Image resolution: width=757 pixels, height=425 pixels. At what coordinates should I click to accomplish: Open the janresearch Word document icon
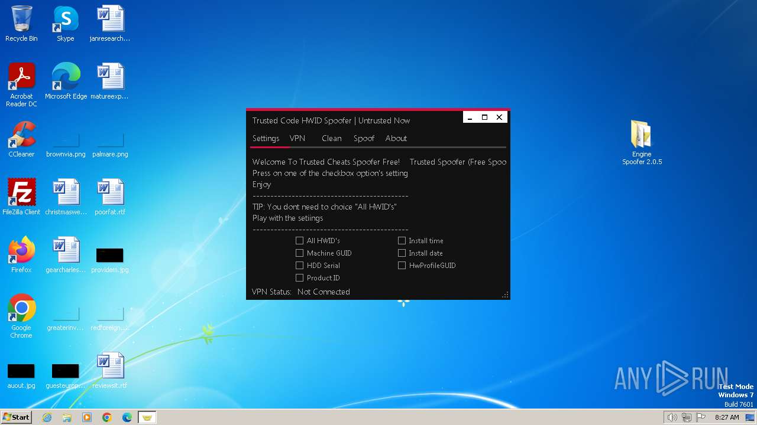pyautogui.click(x=110, y=24)
